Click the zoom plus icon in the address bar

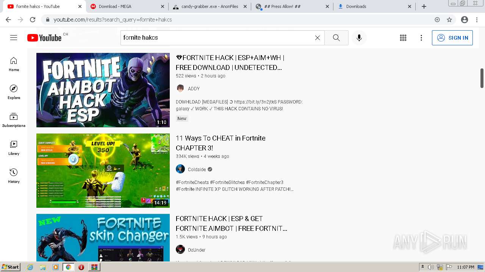(x=437, y=20)
